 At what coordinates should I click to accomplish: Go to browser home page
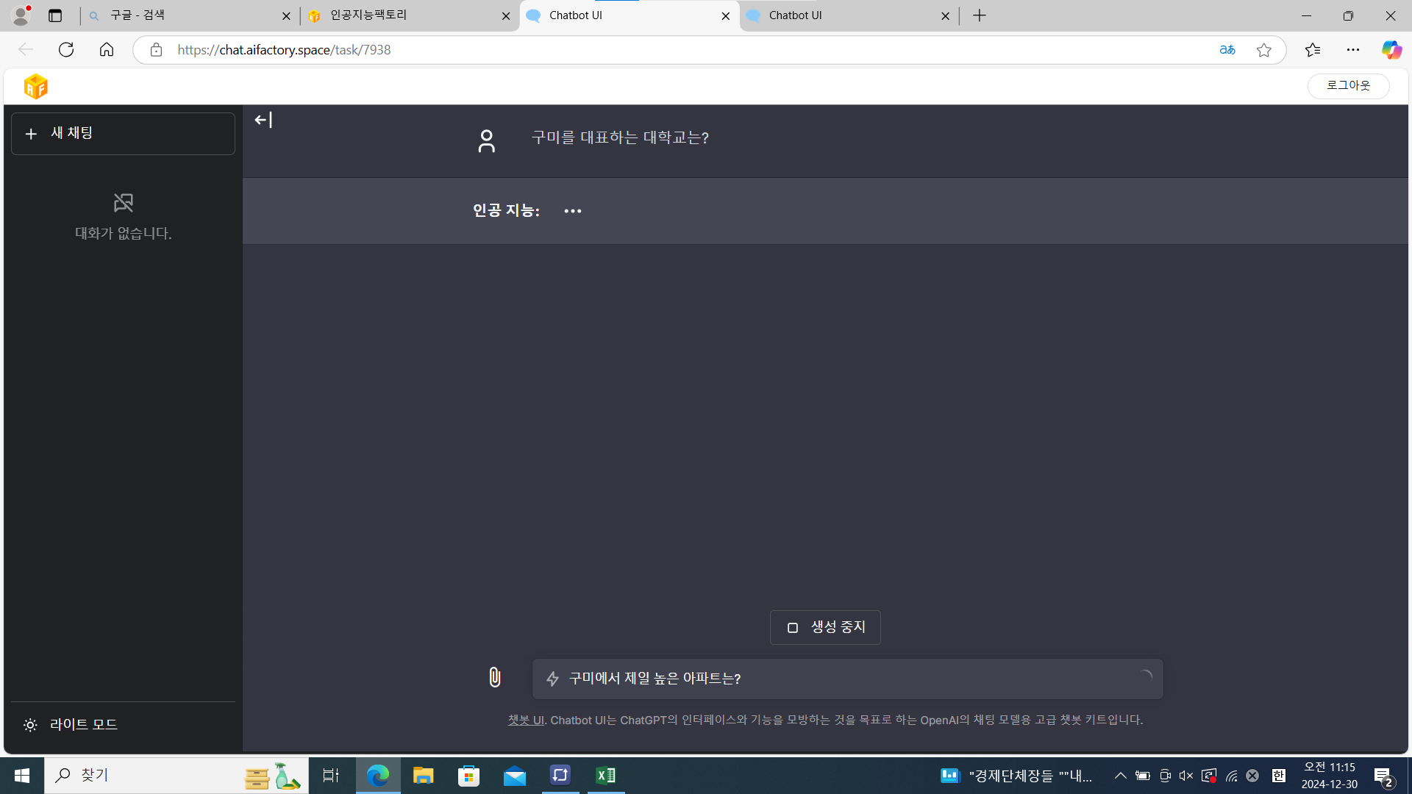point(107,50)
